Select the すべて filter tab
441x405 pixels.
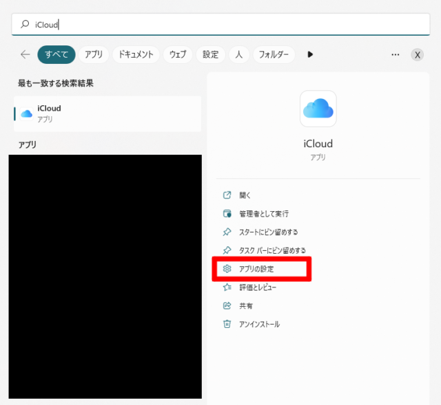[x=57, y=54]
